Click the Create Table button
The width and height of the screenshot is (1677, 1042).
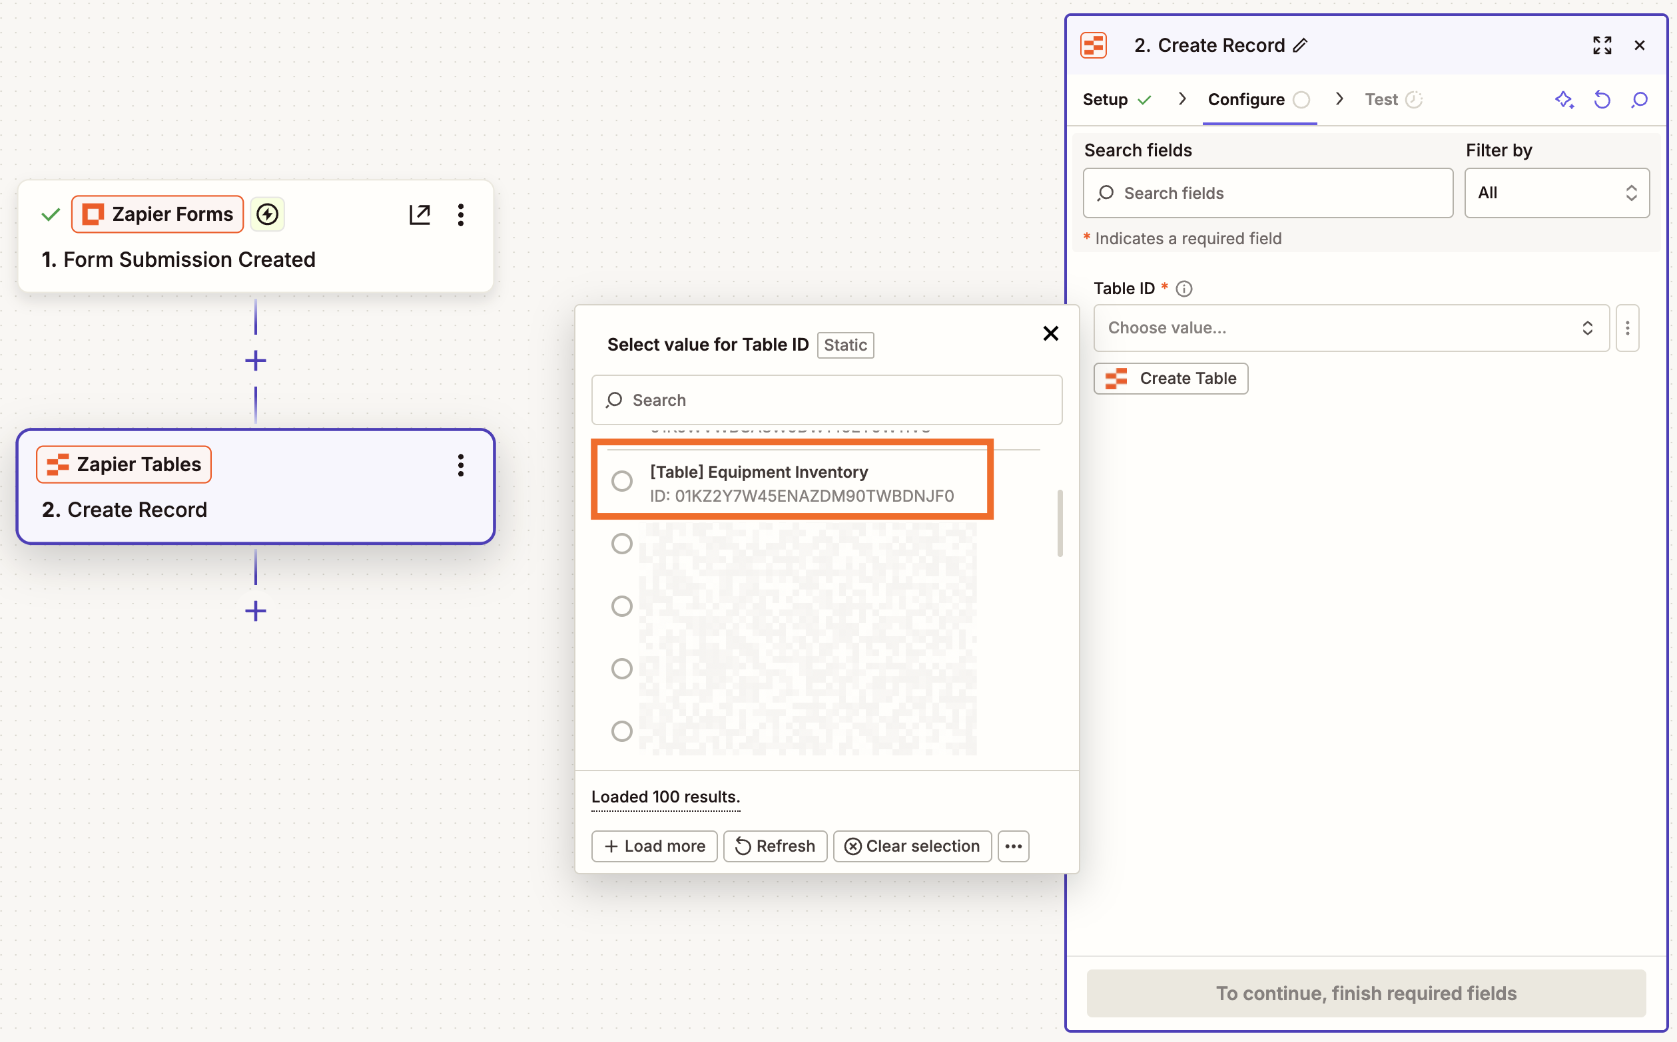[1171, 379]
